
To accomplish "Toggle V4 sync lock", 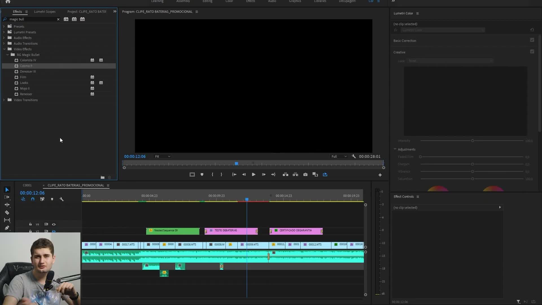I will click(46, 224).
